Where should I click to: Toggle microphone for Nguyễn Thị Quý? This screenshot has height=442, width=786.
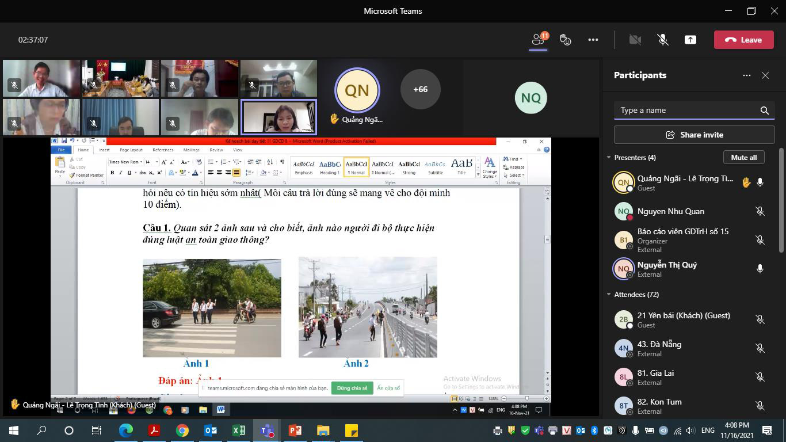[760, 269]
